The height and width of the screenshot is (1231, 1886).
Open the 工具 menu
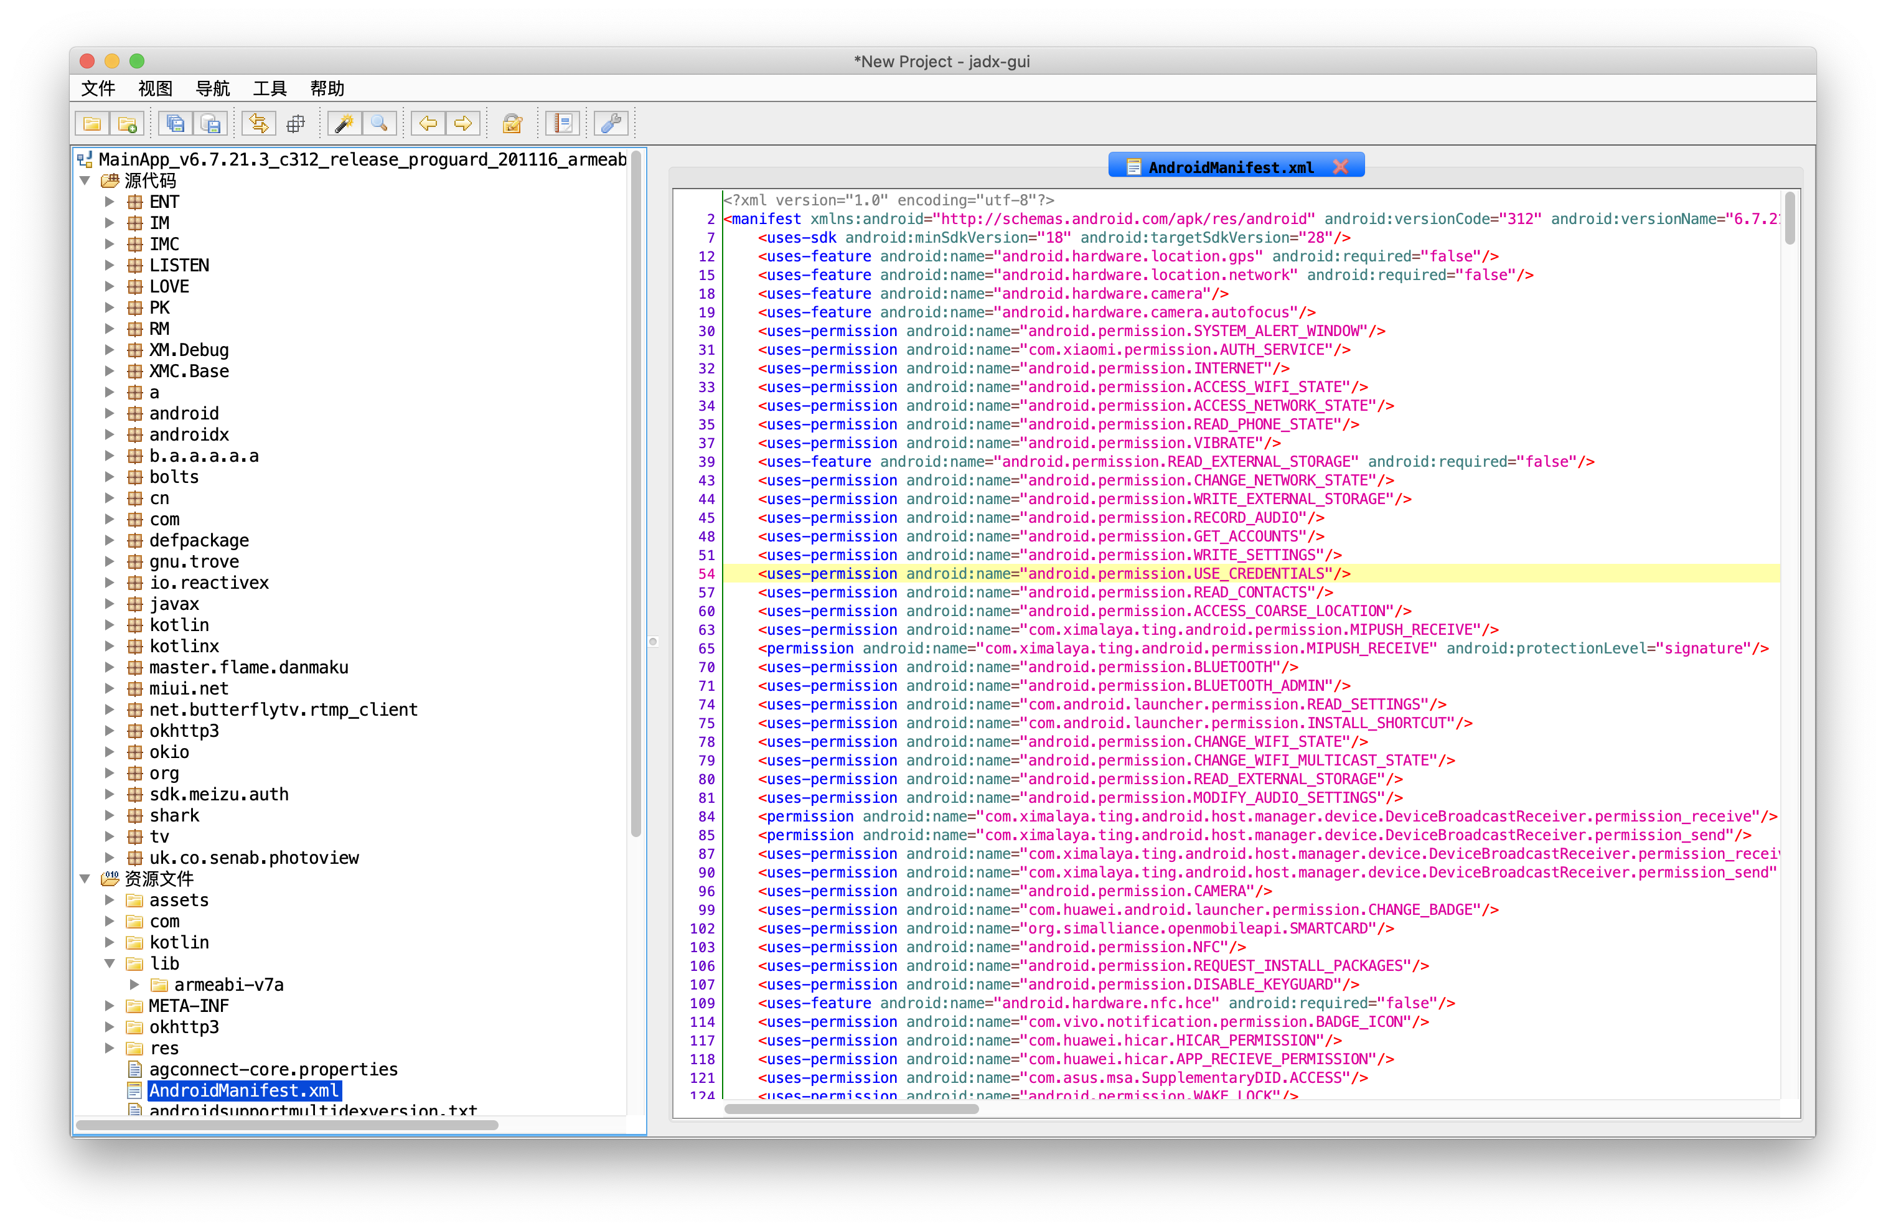pos(270,89)
